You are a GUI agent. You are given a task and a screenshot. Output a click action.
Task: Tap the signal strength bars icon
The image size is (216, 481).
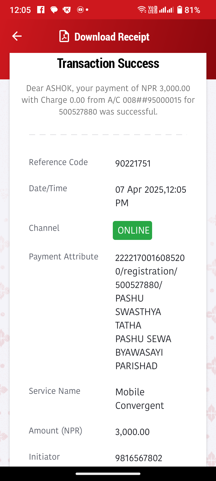(166, 10)
